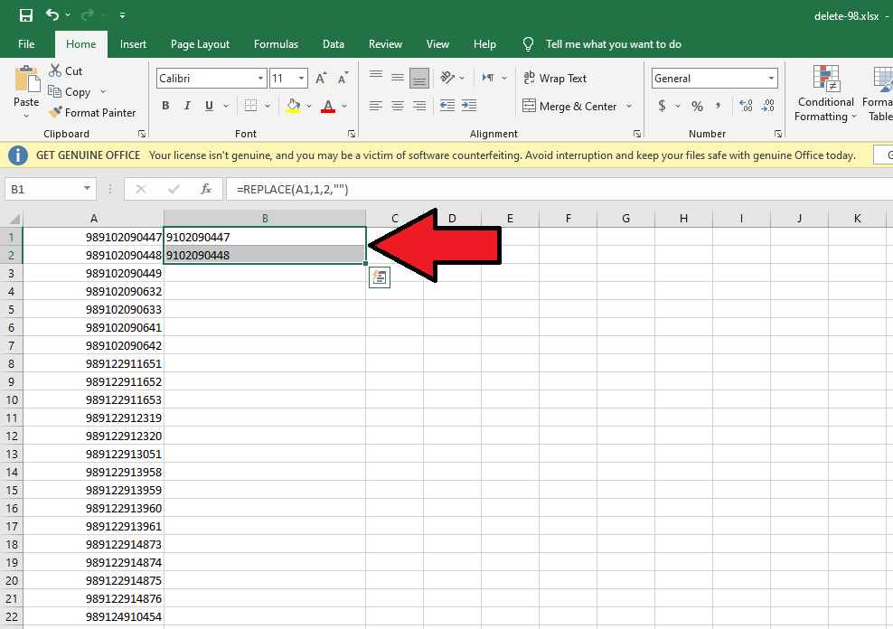Image resolution: width=893 pixels, height=629 pixels.
Task: Click the Cut button
Action: [x=64, y=71]
